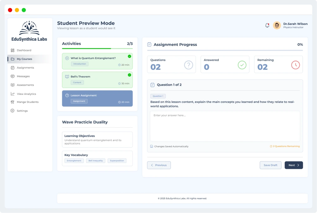Image resolution: width=317 pixels, height=213 pixels.
Task: Click the EduSynthica Labs logo
Action: [29, 31]
